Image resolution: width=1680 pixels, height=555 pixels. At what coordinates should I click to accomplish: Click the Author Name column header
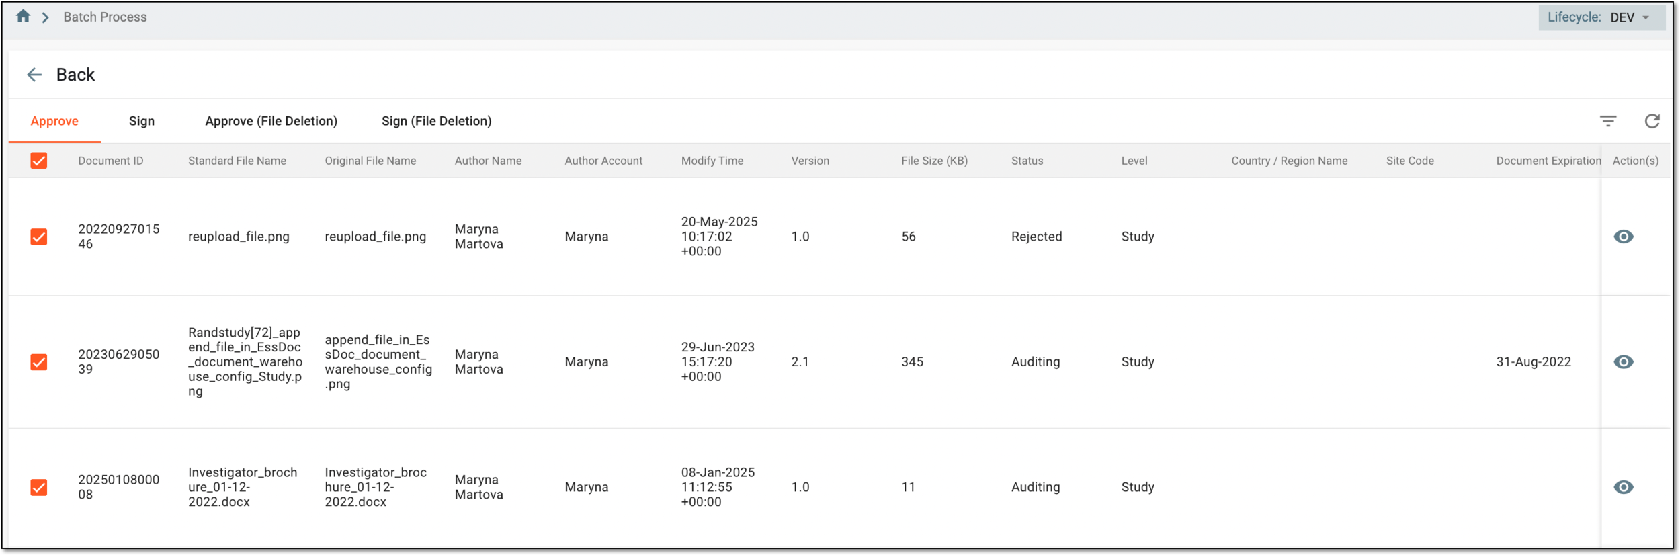point(489,161)
